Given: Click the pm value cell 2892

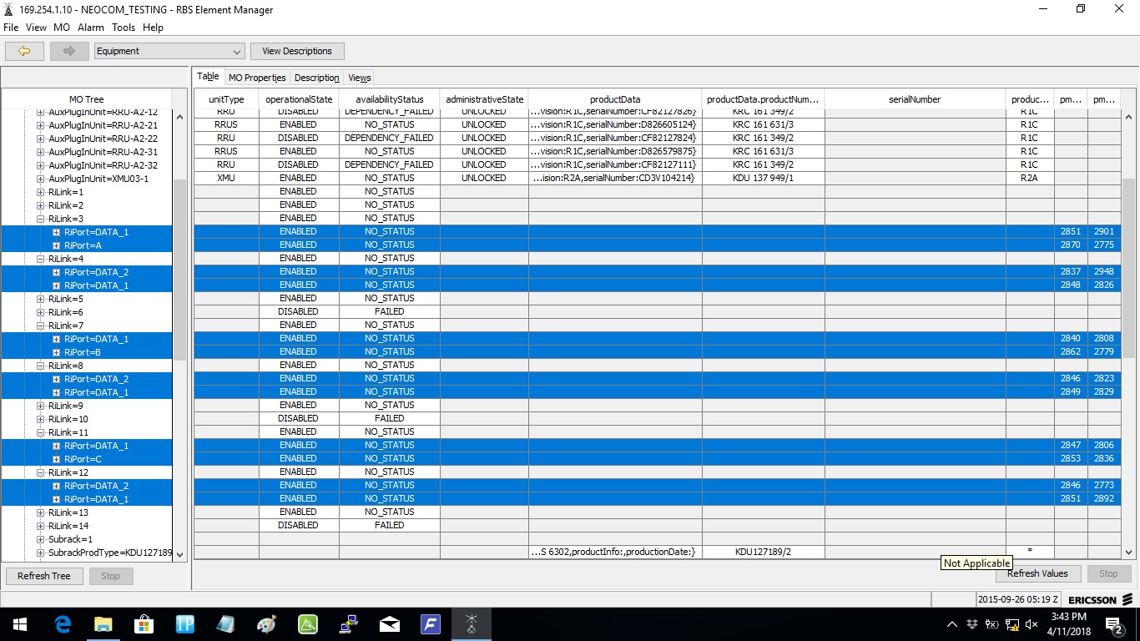Looking at the screenshot, I should tap(1104, 498).
